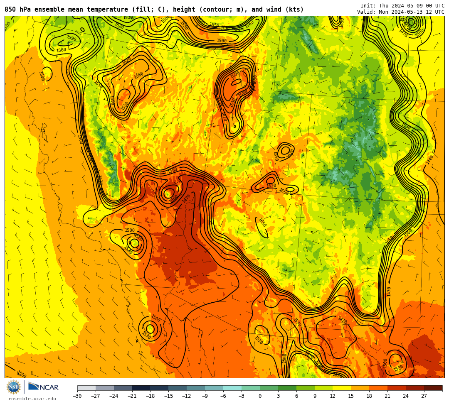Viewport: 449px width, 404px height.
Task: Pick the dark teal -15 to -12 swatch
Action: [178, 388]
